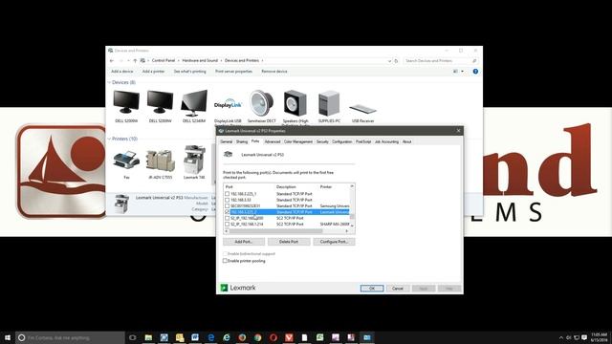The height and width of the screenshot is (344, 612).
Task: Switch to the Advanced tab
Action: pyautogui.click(x=273, y=141)
